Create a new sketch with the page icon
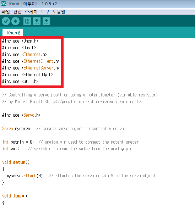 (x=27, y=21)
